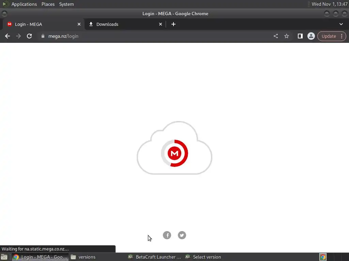View site information lock icon
The height and width of the screenshot is (261, 349).
[x=43, y=36]
